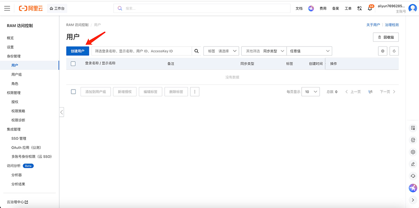Image resolution: width=419 pixels, height=208 pixels.
Task: Click the user avatar in top right
Action: [412, 8]
